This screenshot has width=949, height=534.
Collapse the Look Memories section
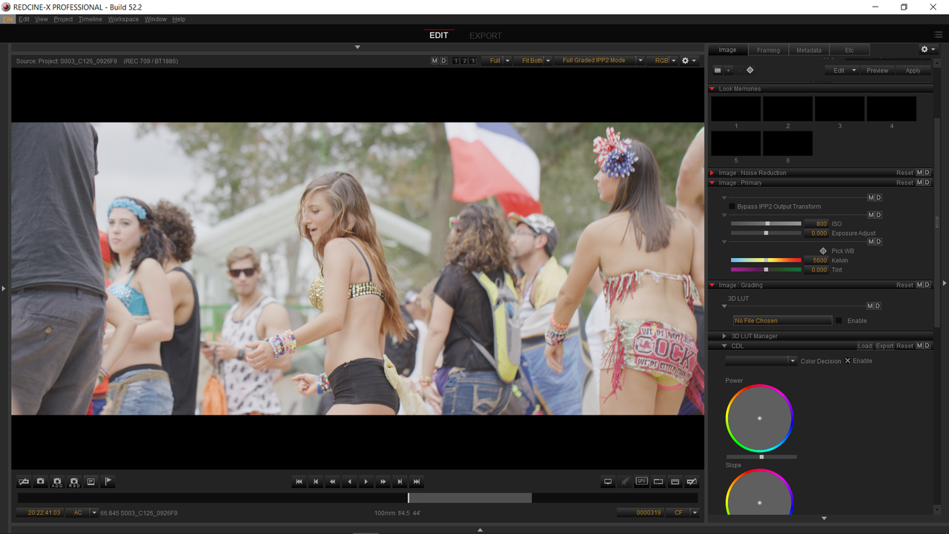click(712, 89)
